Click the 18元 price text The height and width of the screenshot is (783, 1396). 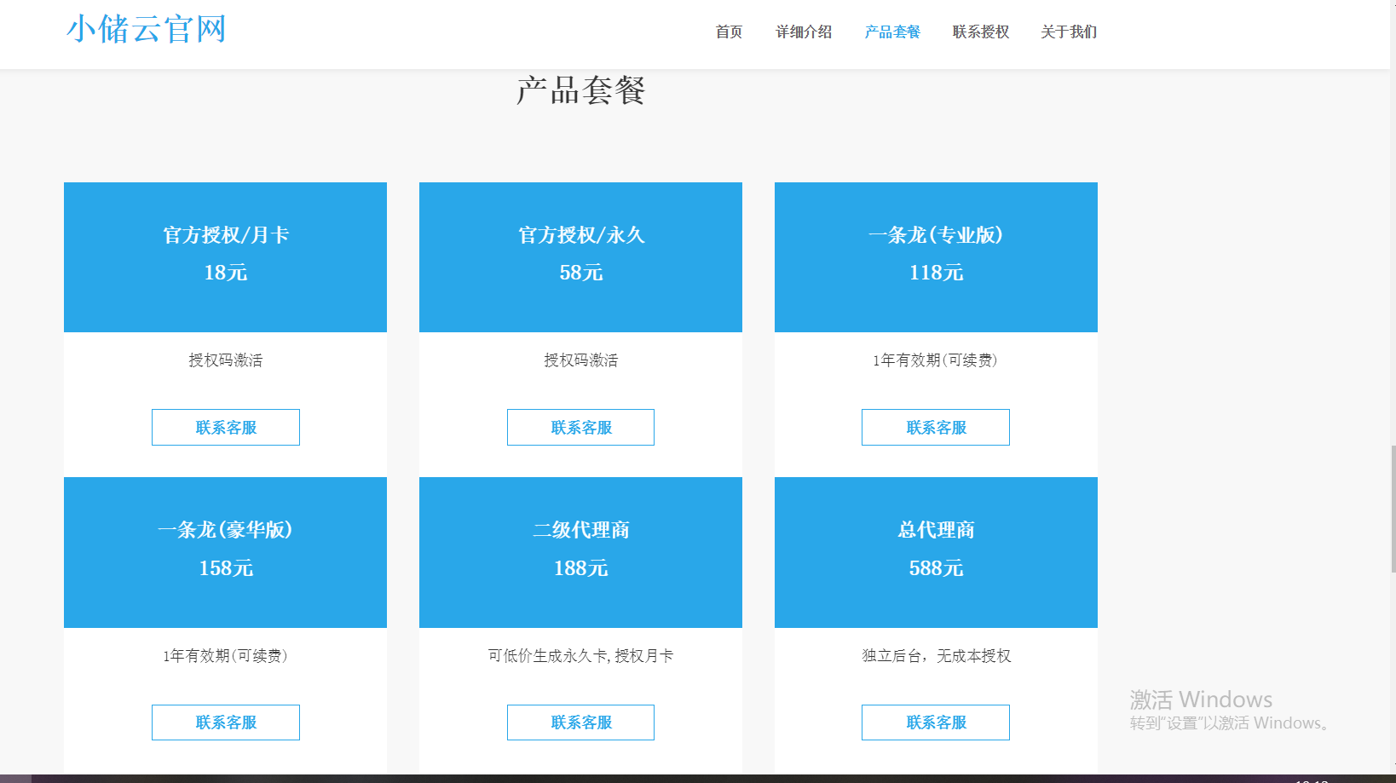point(226,273)
